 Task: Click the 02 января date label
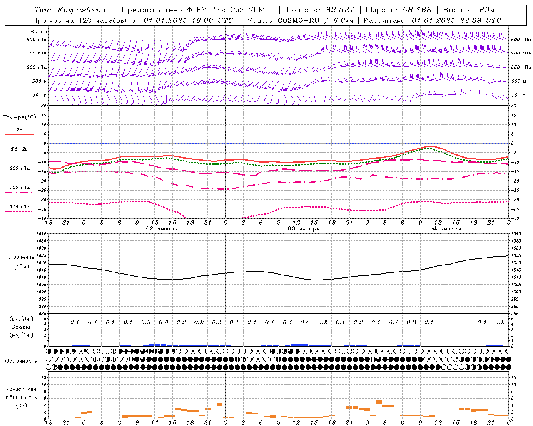point(162,229)
